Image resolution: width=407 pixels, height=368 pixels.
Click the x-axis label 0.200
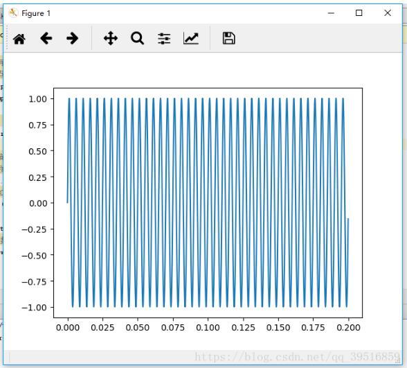click(349, 327)
